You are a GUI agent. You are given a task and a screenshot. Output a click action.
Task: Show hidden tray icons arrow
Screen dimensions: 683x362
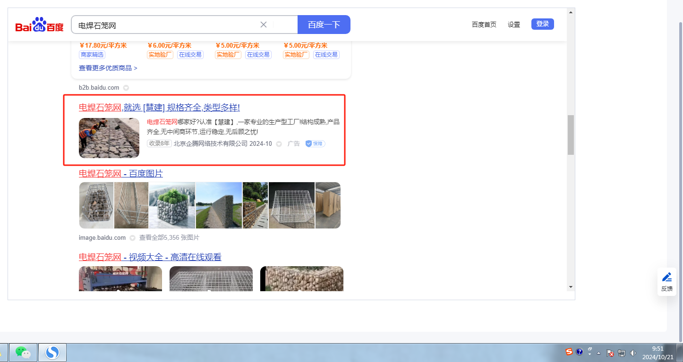[599, 353]
